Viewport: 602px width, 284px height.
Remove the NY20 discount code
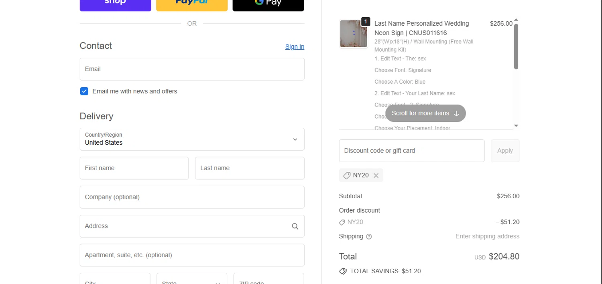tap(376, 175)
